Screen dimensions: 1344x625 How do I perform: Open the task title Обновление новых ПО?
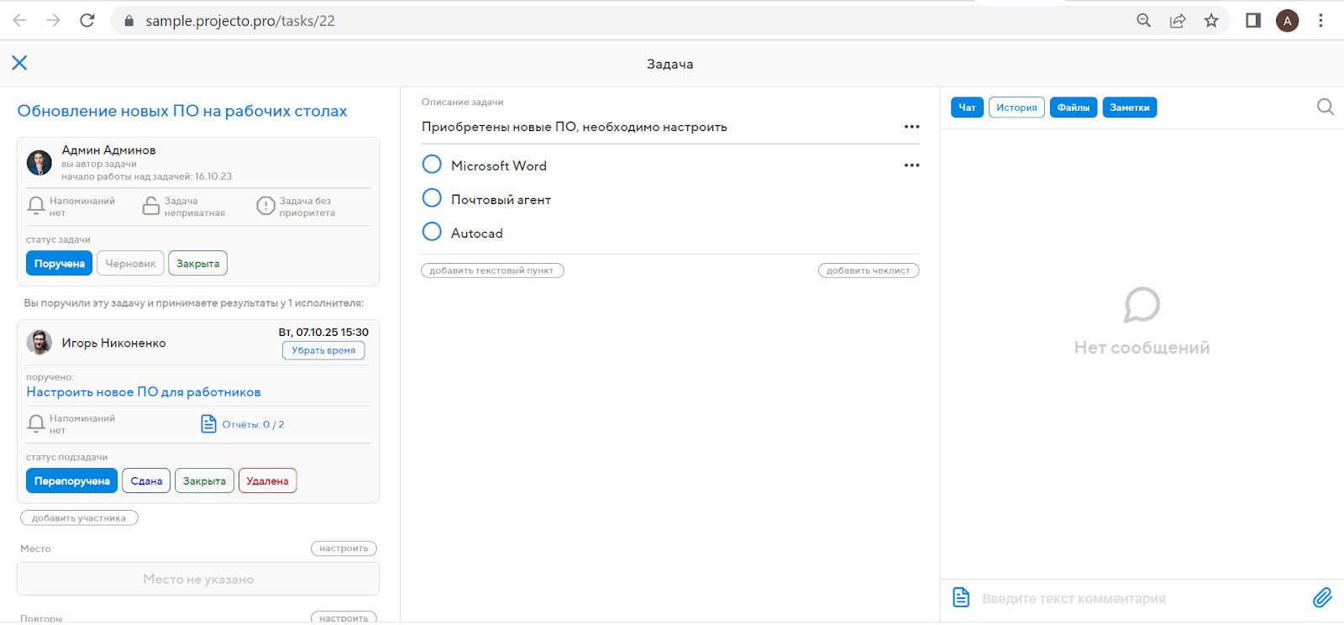pos(182,111)
